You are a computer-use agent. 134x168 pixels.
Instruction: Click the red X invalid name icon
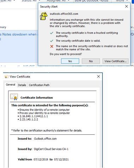[52, 46]
